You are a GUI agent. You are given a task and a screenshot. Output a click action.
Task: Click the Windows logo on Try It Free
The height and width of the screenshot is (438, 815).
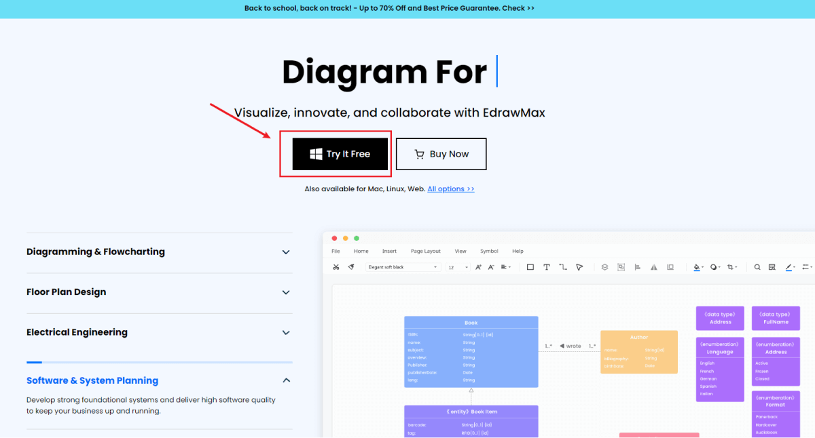(316, 154)
